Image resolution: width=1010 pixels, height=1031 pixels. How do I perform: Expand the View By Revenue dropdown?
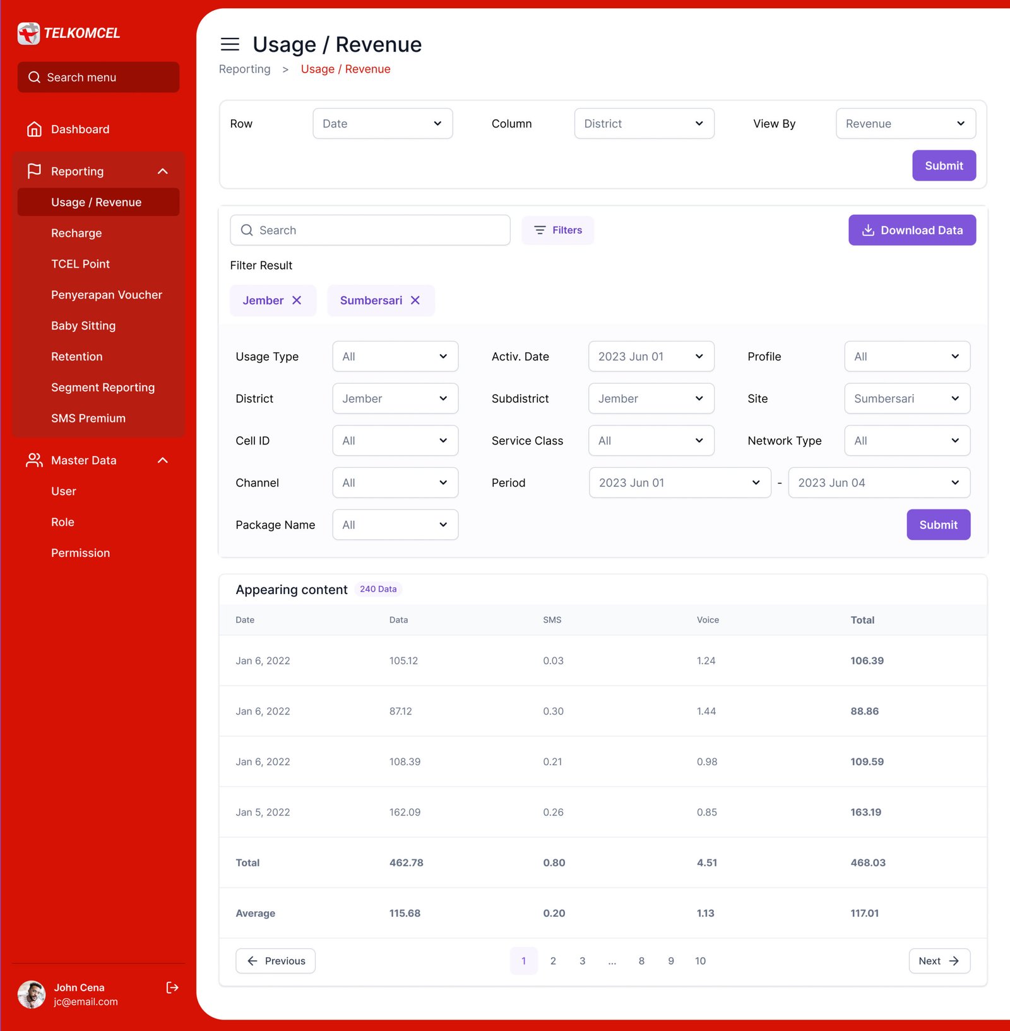point(905,124)
